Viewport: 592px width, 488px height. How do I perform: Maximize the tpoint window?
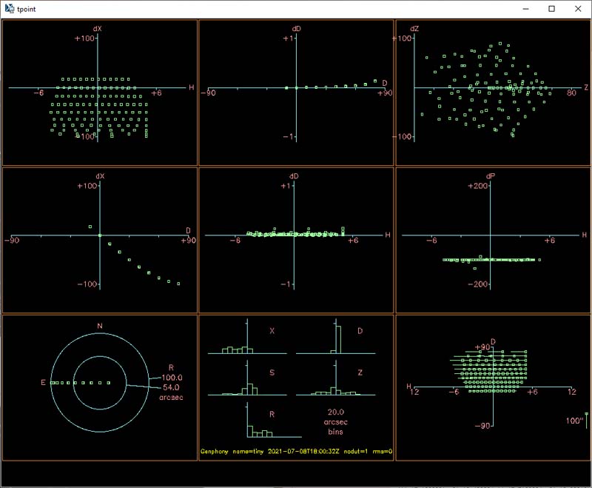(551, 8)
